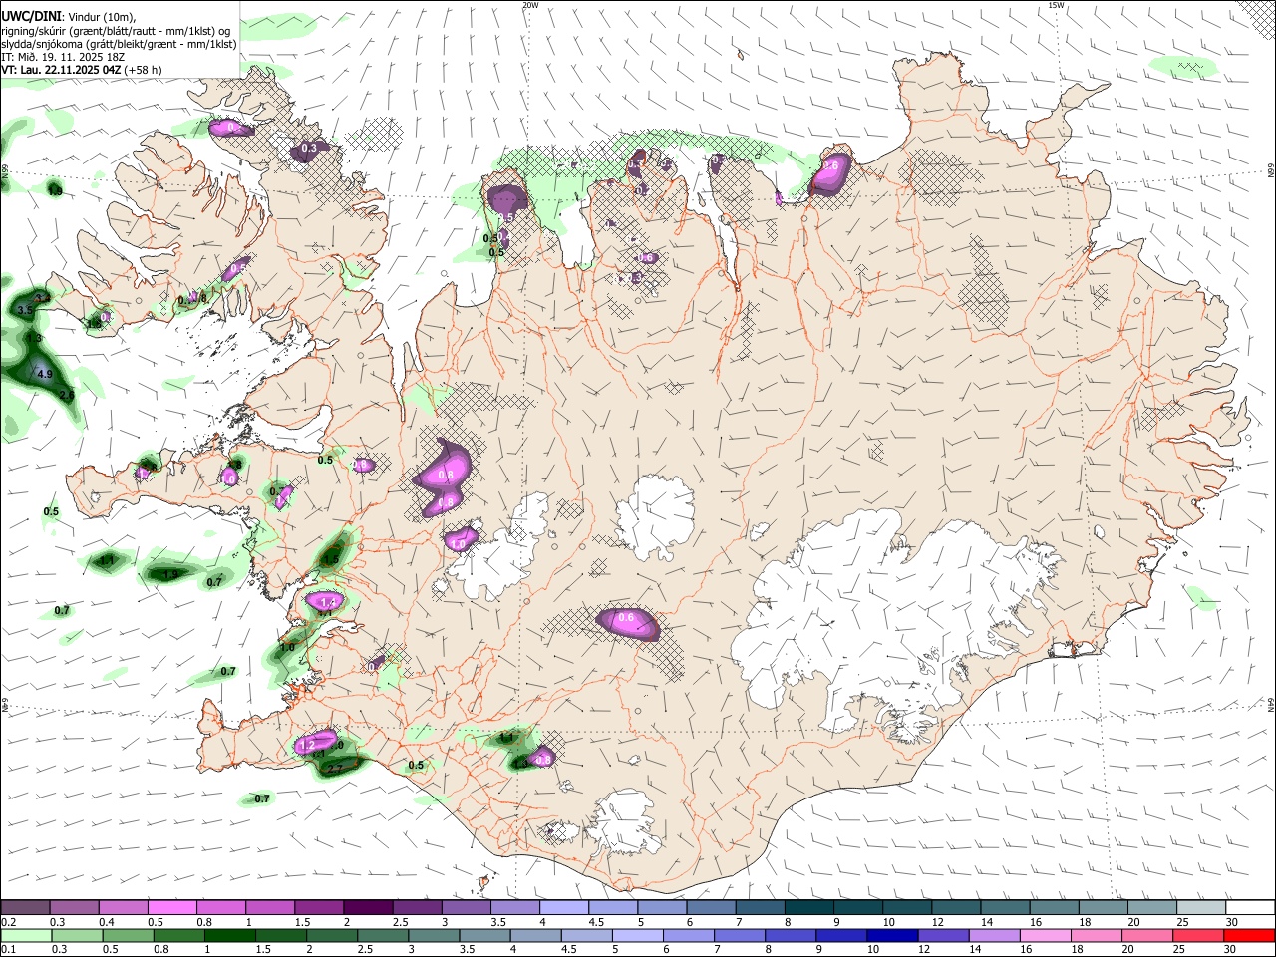Viewport: 1276px width, 957px height.
Task: Pick the white 30 snow legend swatch
Action: pos(1251,908)
